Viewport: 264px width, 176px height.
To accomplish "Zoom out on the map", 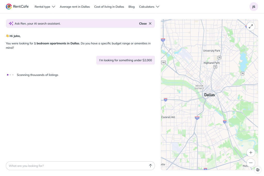I will click(251, 163).
